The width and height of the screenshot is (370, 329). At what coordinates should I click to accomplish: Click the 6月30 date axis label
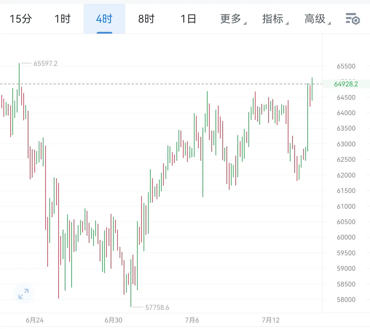113,320
